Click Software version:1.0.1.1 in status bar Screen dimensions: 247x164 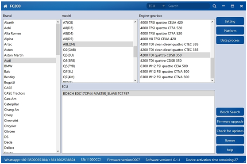(163, 160)
